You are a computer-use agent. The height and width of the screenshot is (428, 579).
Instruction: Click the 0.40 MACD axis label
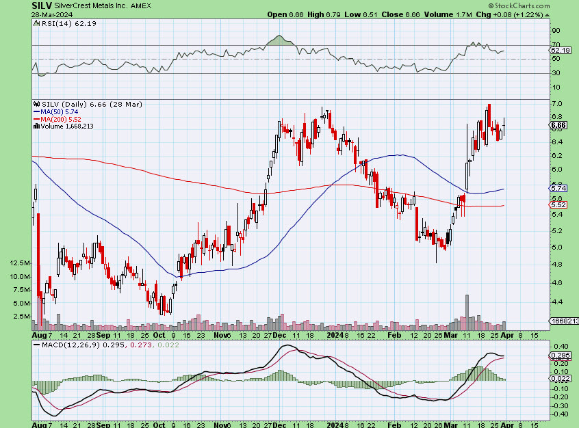(561, 347)
